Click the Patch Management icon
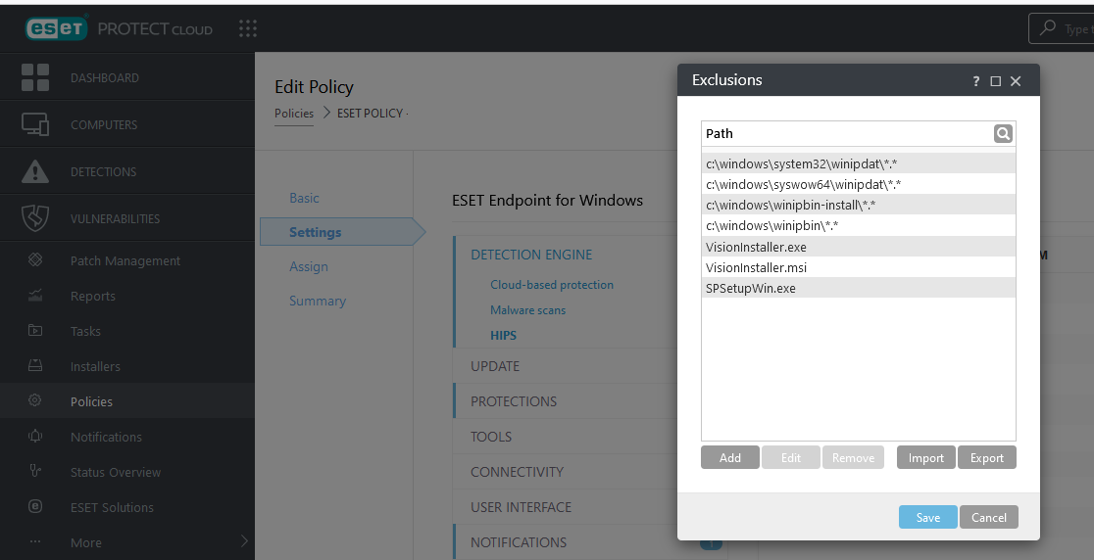This screenshot has width=1094, height=560. click(35, 259)
